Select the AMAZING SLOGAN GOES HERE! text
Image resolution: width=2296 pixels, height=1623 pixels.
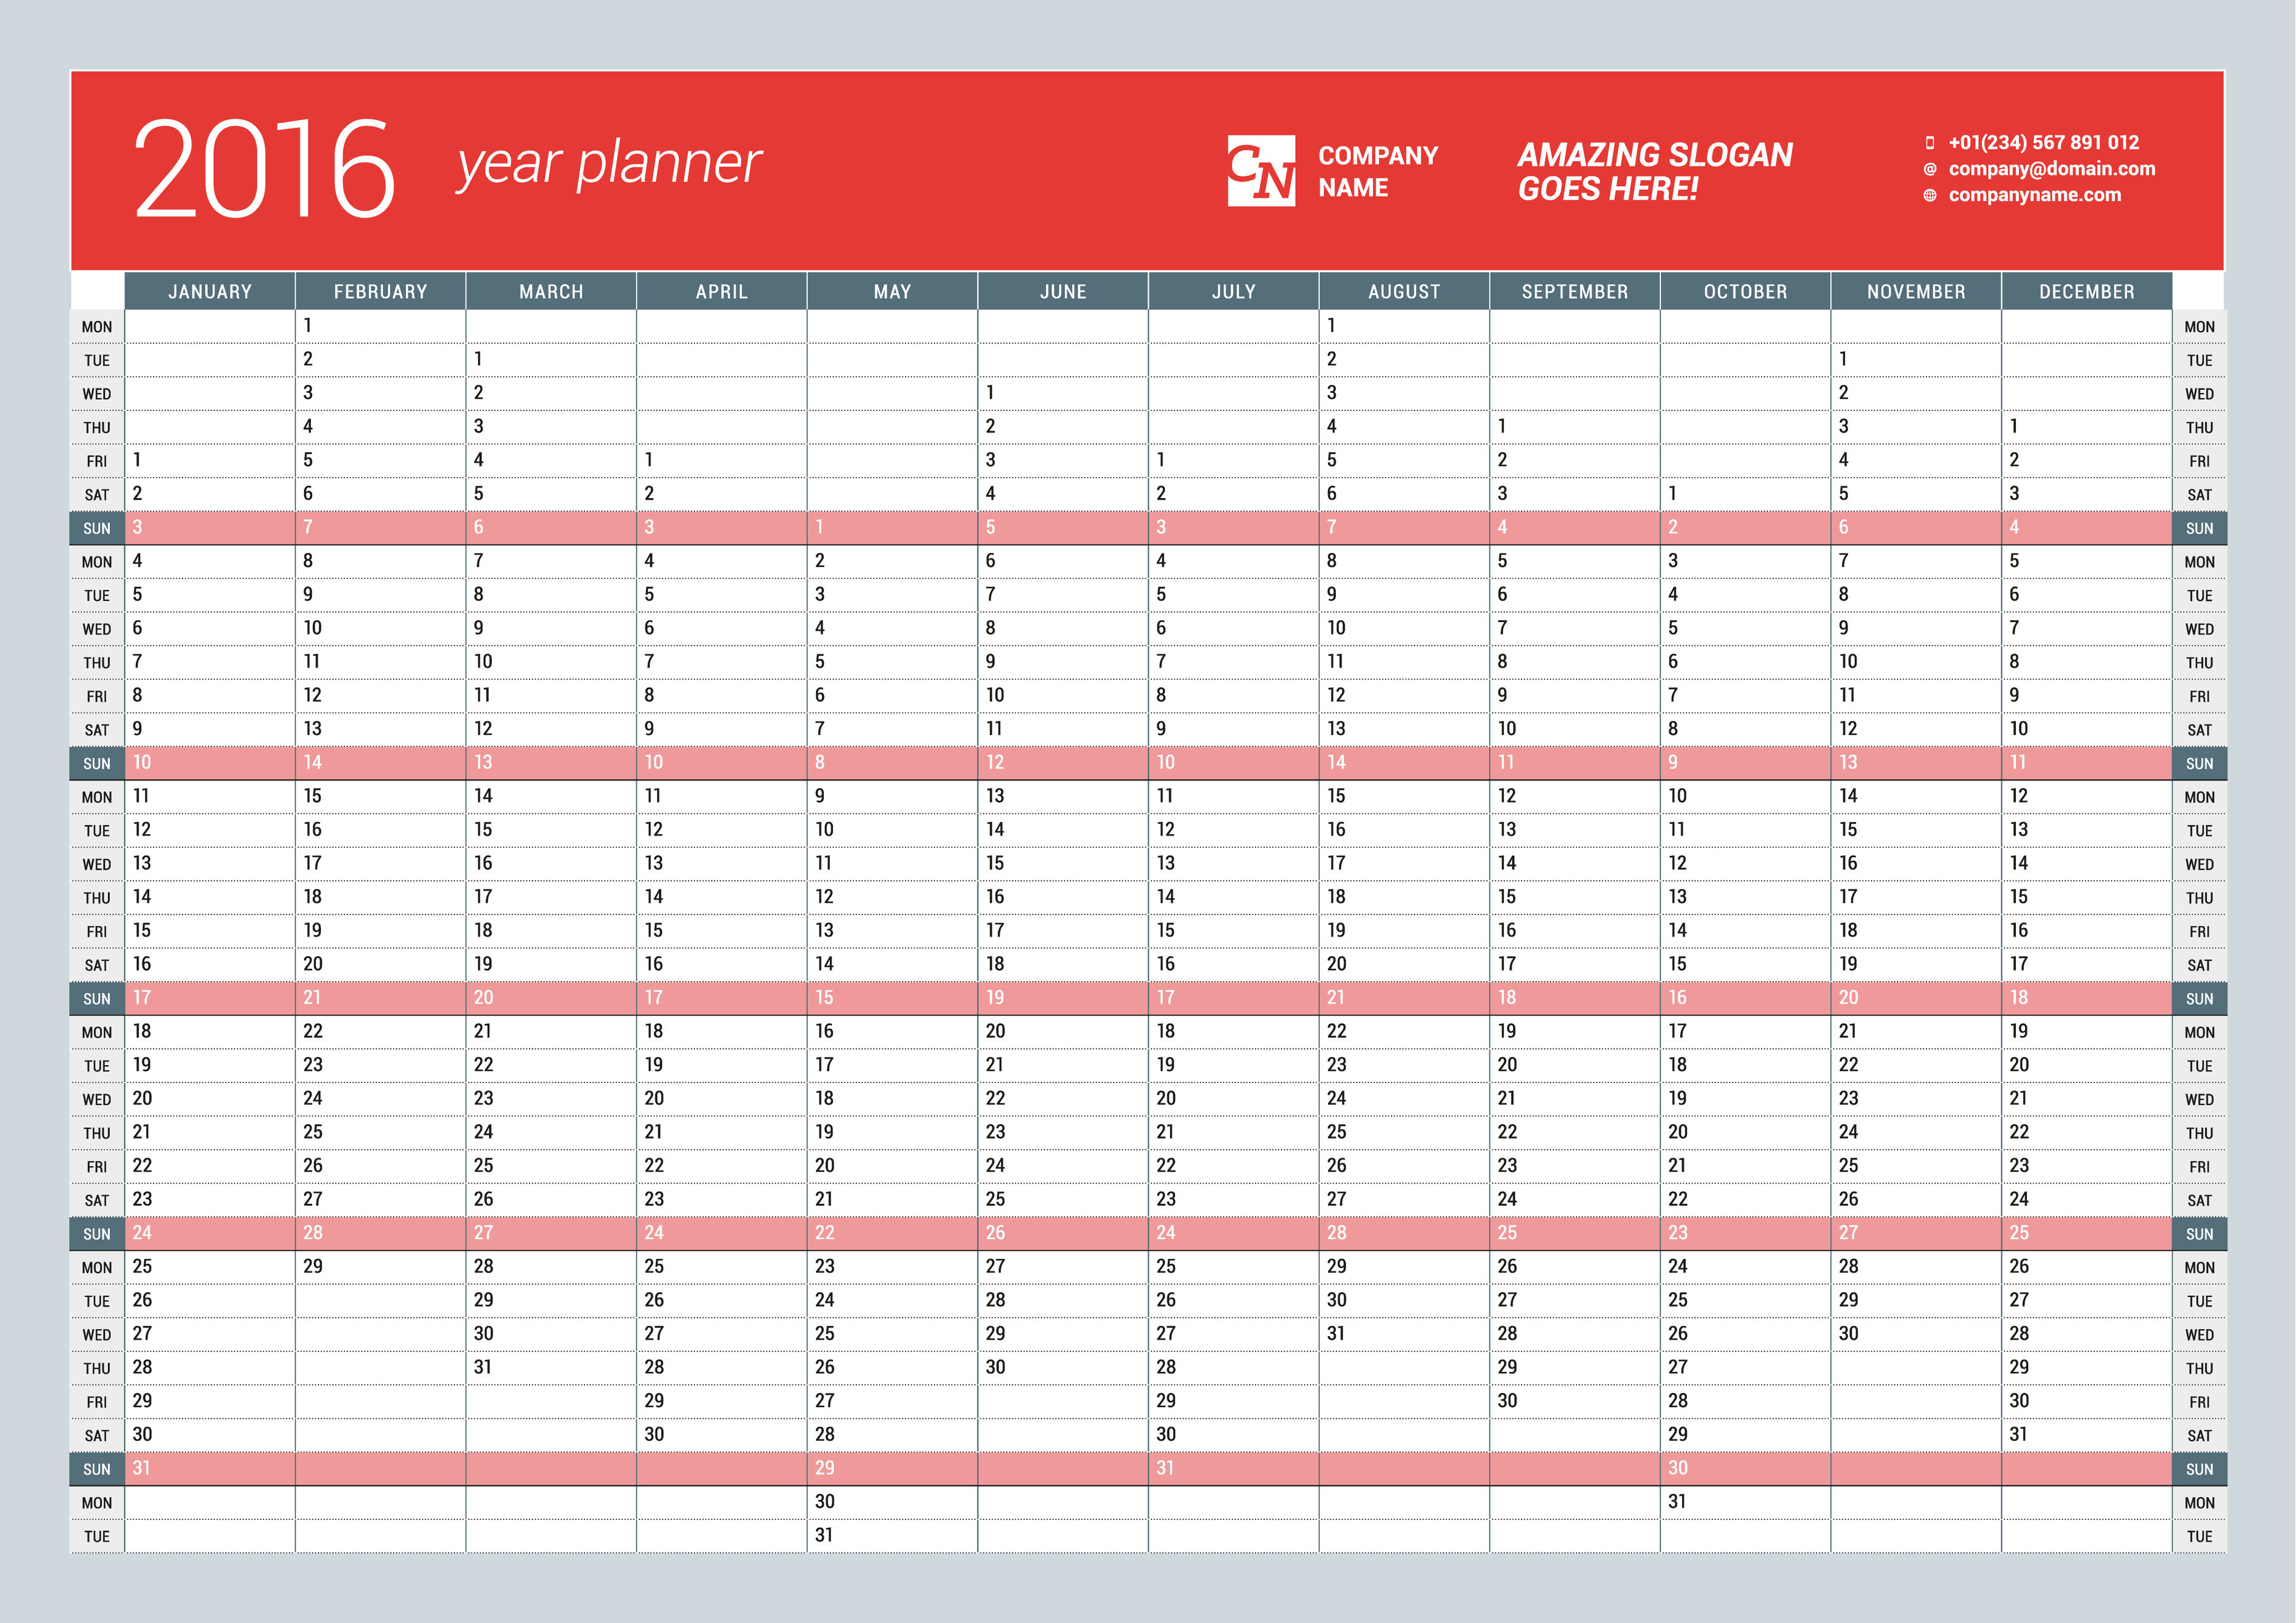click(1655, 171)
